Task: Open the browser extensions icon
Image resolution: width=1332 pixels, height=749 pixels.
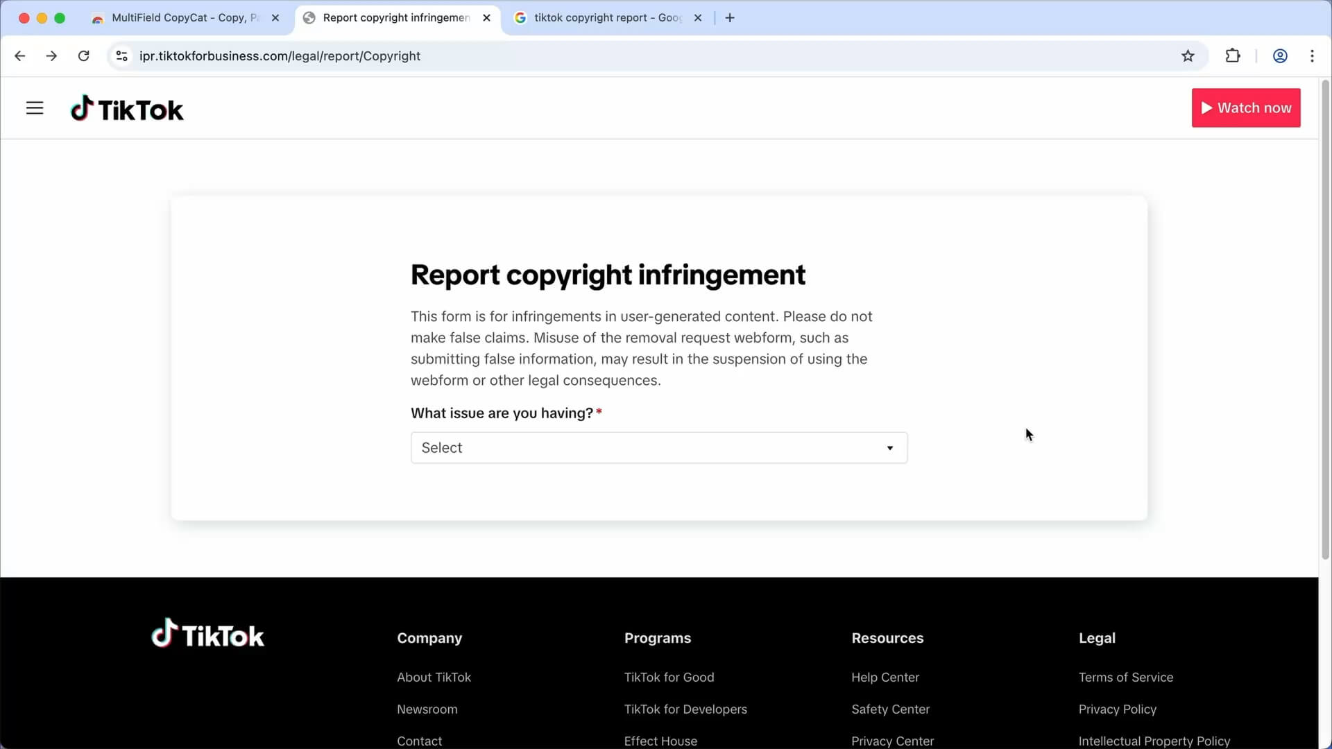Action: pyautogui.click(x=1233, y=55)
